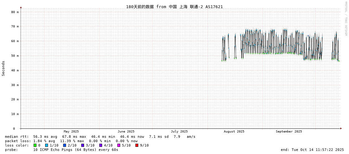The image size is (349, 154).
Task: Click the May 2025 axis label
Action: click(x=71, y=132)
